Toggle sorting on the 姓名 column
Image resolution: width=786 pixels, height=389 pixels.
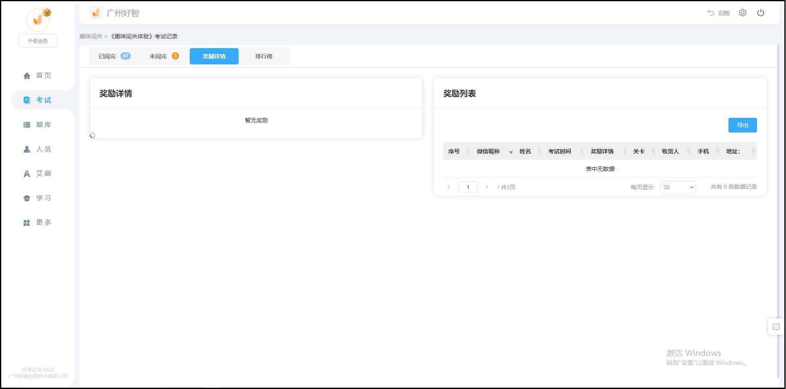point(540,151)
